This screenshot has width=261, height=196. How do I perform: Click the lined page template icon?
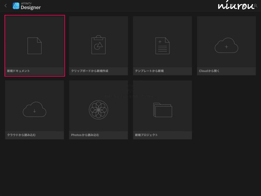click(162, 46)
